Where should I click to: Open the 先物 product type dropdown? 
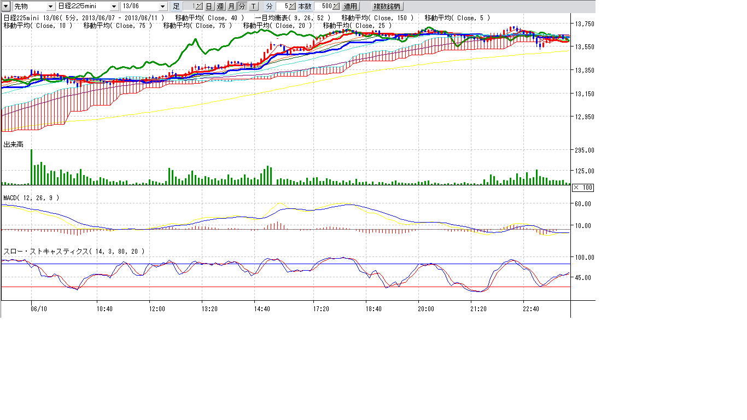click(x=50, y=7)
